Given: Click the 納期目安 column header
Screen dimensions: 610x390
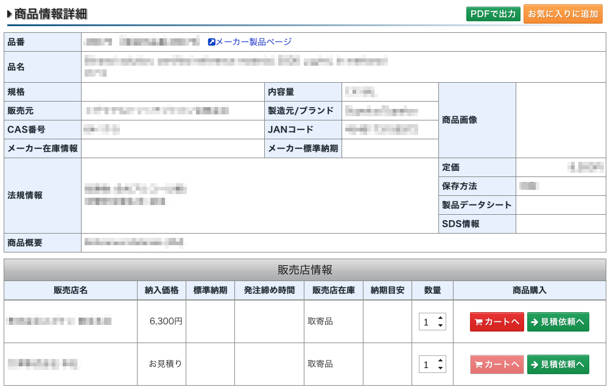Looking at the screenshot, I should 387,290.
